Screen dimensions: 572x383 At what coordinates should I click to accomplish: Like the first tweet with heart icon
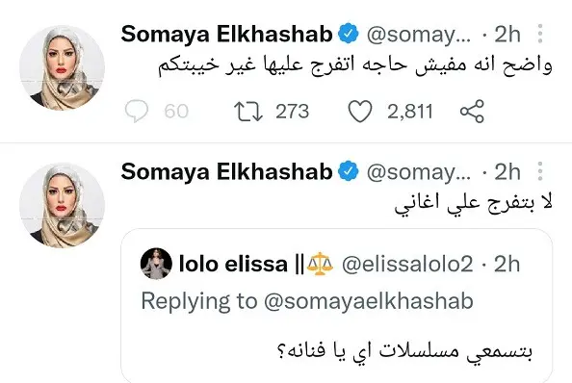click(360, 111)
